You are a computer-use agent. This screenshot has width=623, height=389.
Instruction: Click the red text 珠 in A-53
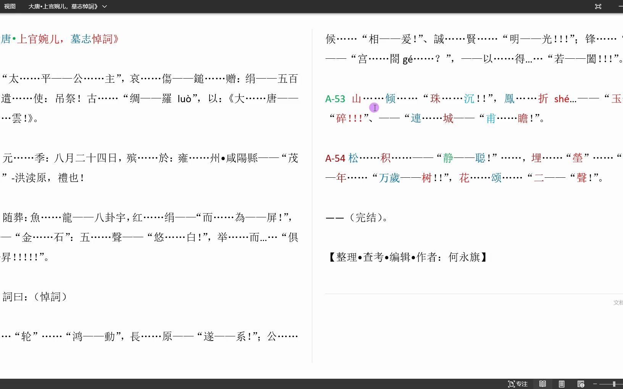436,99
